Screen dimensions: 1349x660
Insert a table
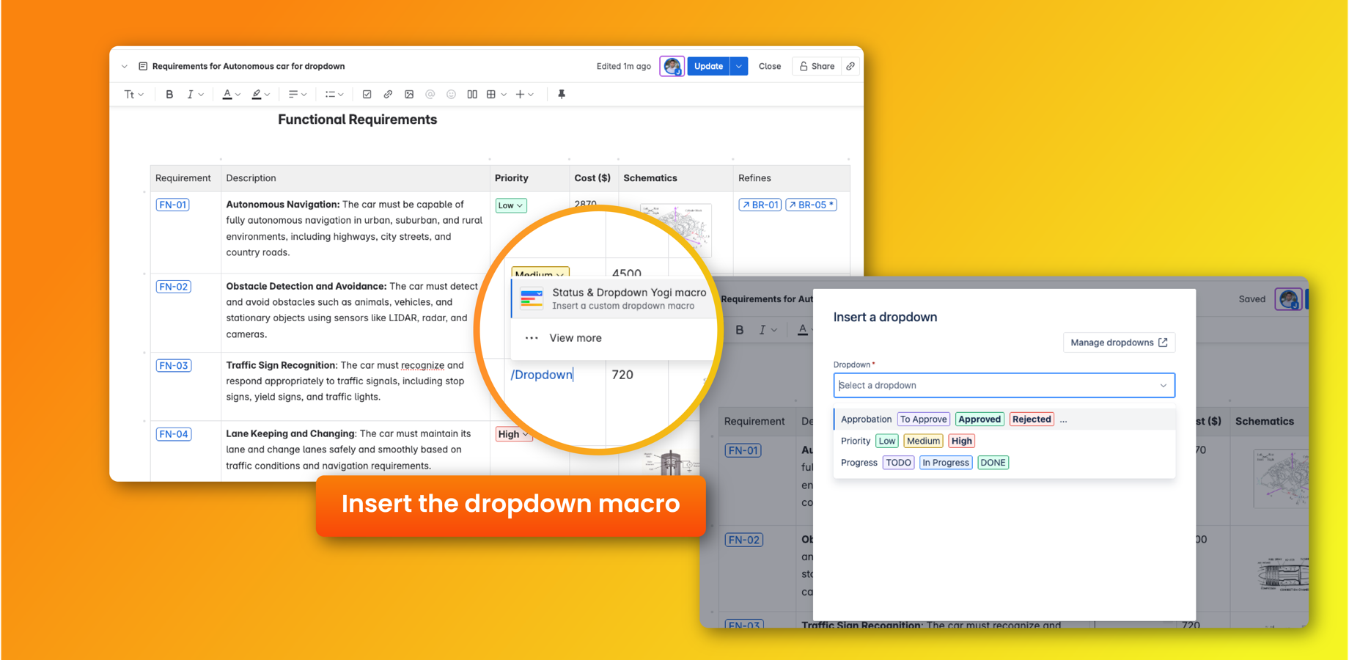[x=491, y=95]
